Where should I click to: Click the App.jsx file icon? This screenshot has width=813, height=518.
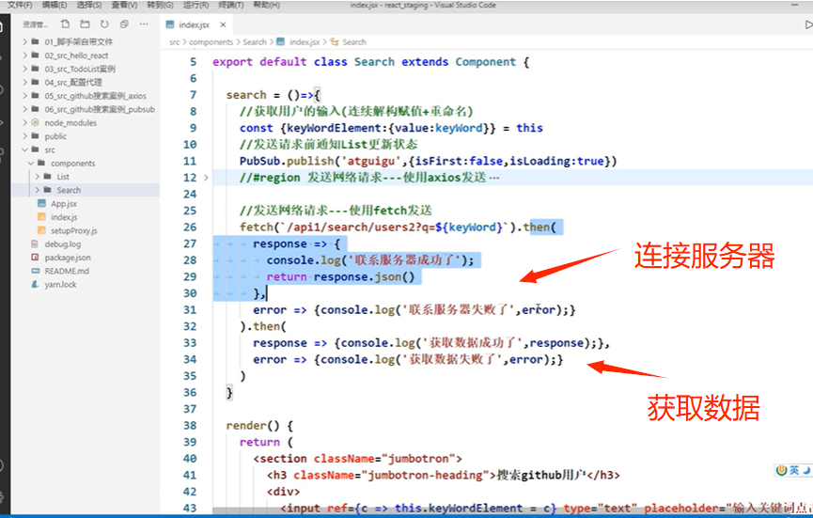click(41, 203)
